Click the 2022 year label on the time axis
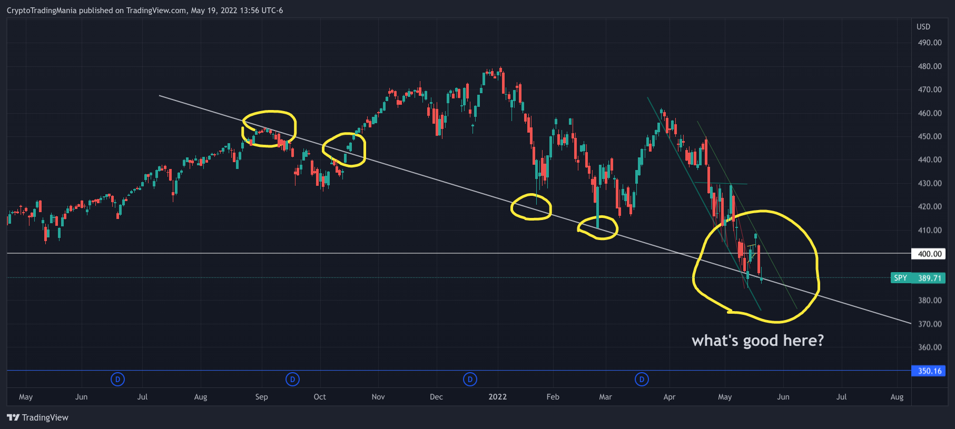Viewport: 955px width, 429px height. pos(497,397)
